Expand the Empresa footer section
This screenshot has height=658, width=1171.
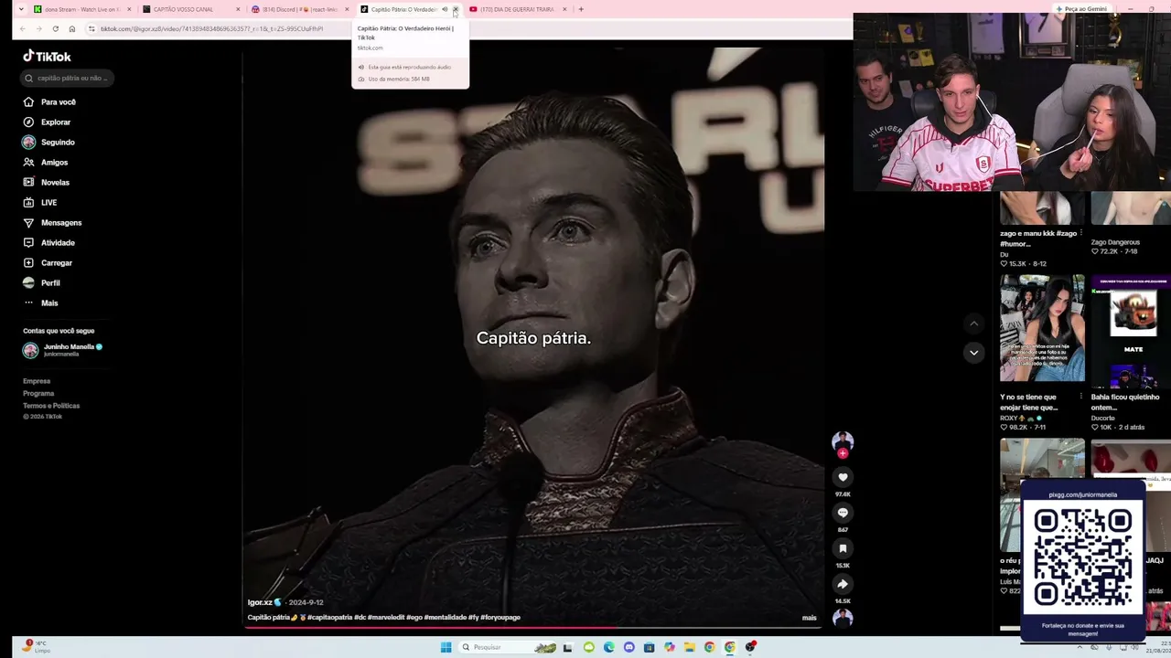[x=37, y=381]
